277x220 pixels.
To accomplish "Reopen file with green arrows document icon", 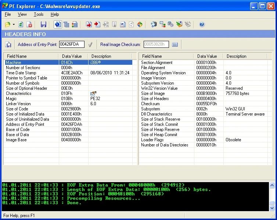I will tap(21, 24).
